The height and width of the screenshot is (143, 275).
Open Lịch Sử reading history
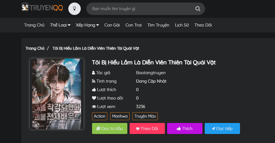point(182,25)
